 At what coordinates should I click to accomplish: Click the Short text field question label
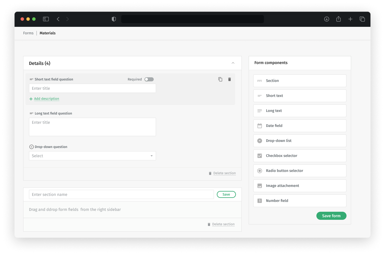(x=54, y=79)
